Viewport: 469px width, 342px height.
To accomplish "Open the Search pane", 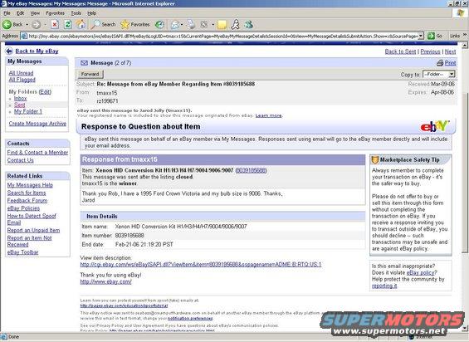I will coord(103,24).
